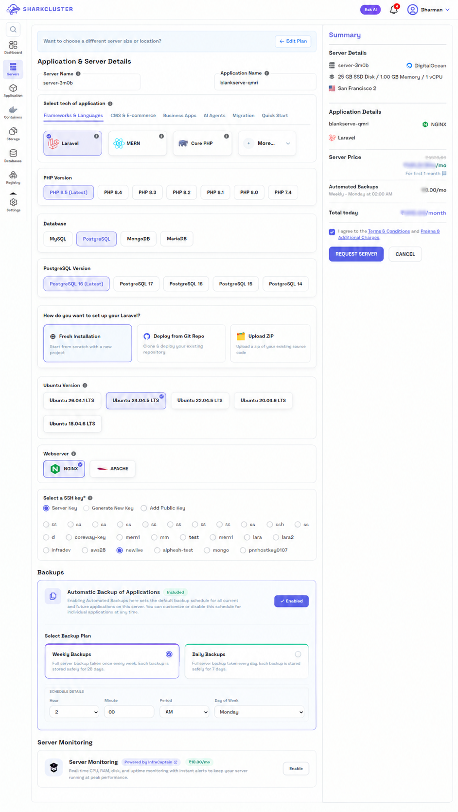Open notifications bell icon

click(394, 10)
